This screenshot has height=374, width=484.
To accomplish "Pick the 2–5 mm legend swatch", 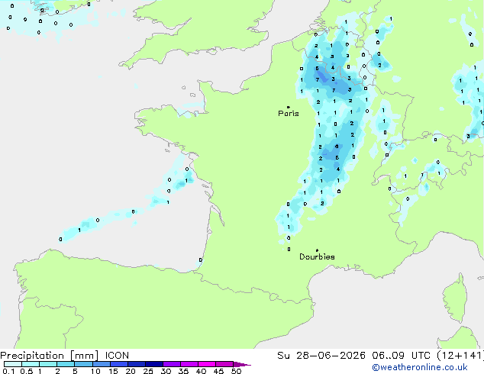I will [66, 364].
